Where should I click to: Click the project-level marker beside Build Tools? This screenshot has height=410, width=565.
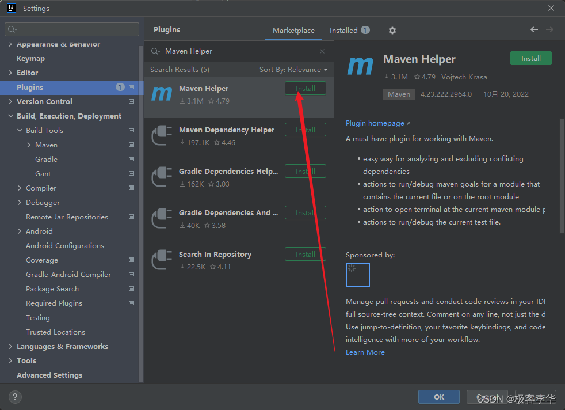coord(132,131)
